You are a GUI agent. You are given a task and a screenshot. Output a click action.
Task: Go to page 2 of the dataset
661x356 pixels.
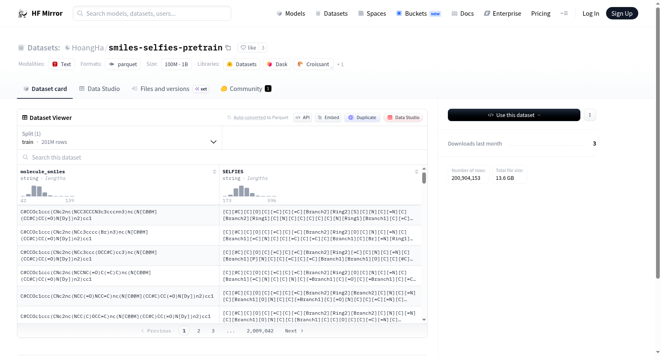tap(199, 331)
